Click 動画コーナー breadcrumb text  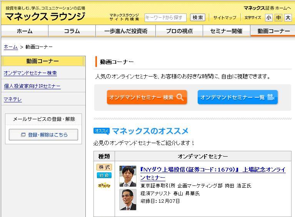point(39,47)
